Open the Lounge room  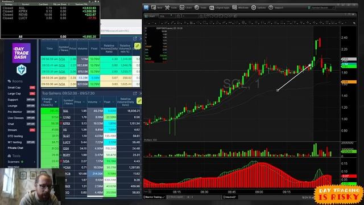coord(13,106)
